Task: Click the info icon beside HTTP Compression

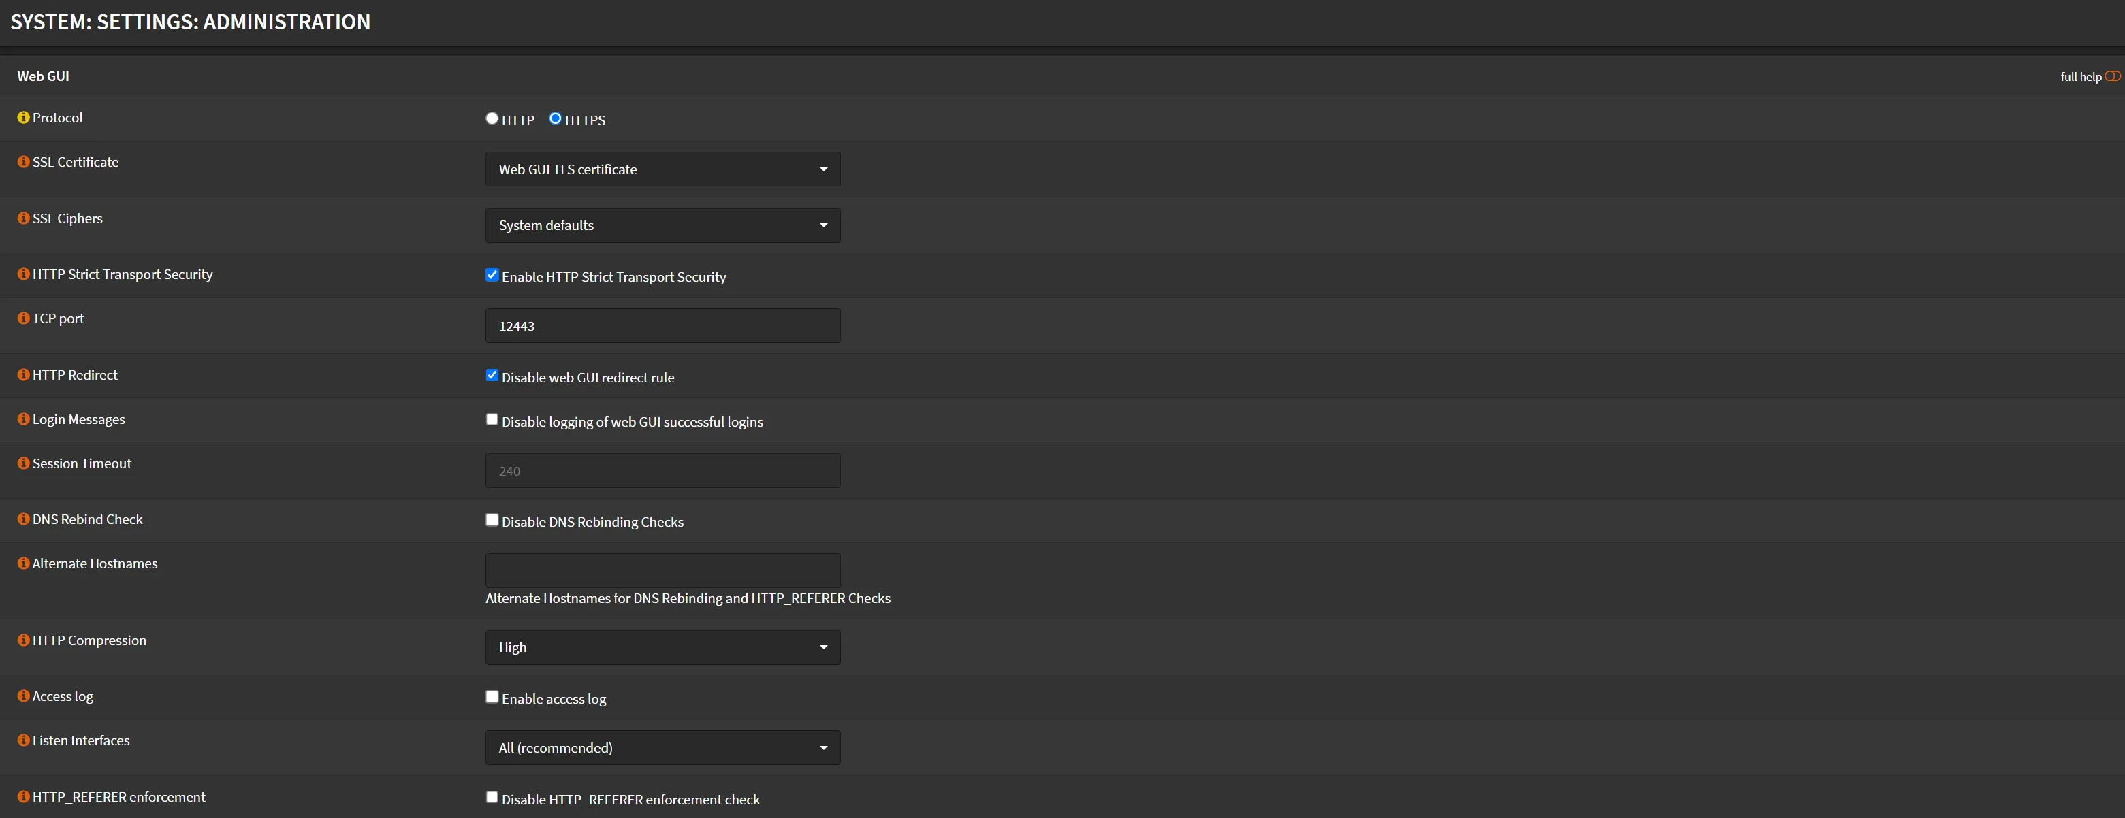Action: (23, 640)
